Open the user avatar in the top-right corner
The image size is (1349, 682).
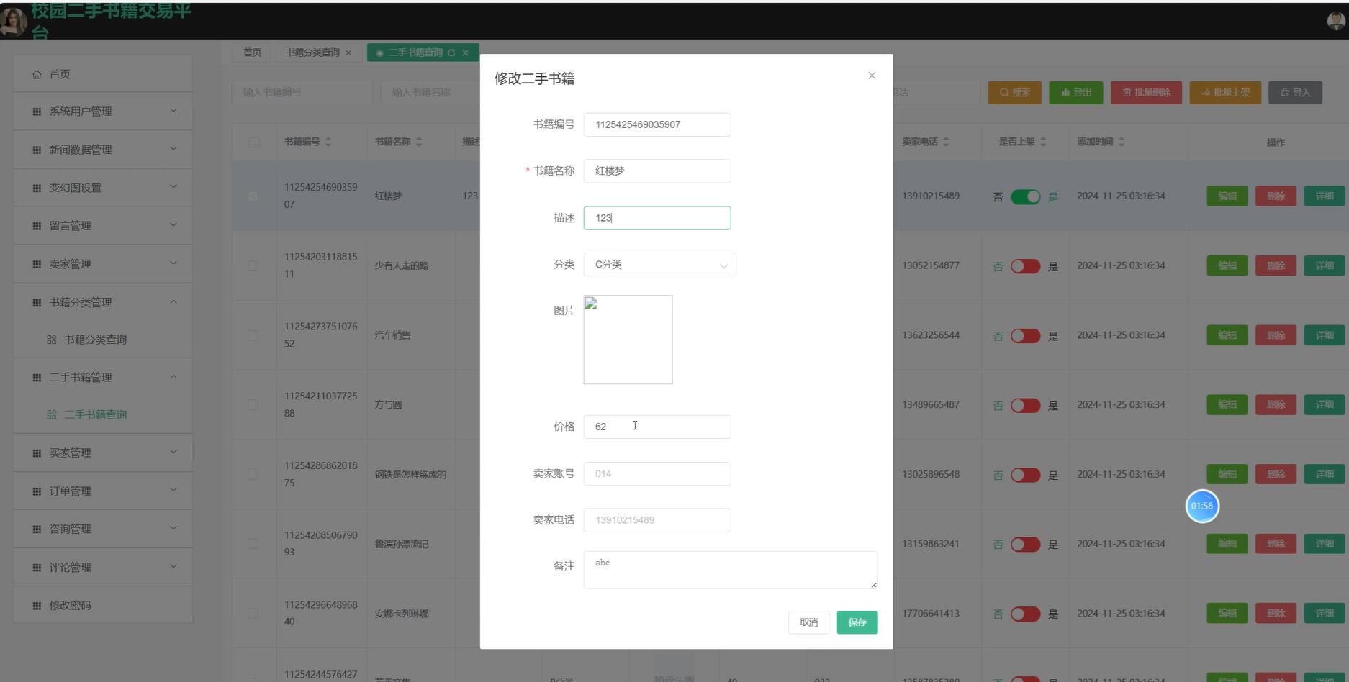click(1335, 21)
